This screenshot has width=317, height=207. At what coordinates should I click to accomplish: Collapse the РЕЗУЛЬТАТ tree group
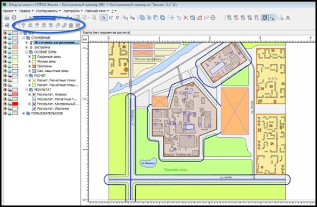coord(27,90)
